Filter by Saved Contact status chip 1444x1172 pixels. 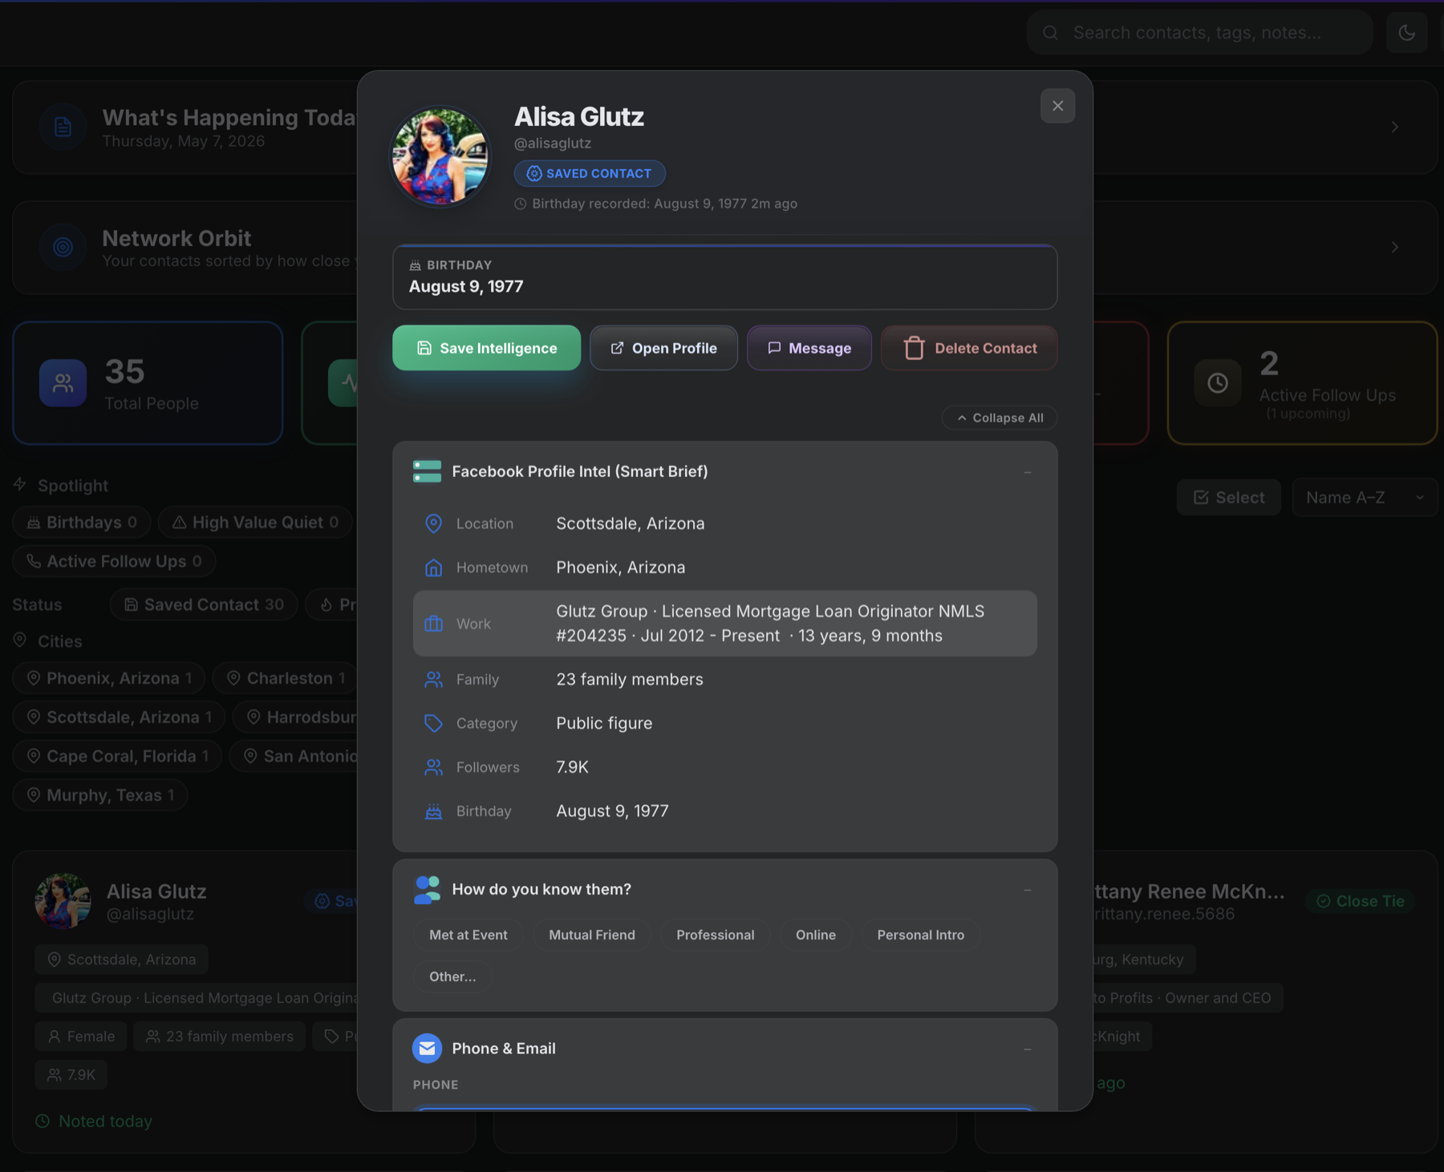tap(204, 604)
